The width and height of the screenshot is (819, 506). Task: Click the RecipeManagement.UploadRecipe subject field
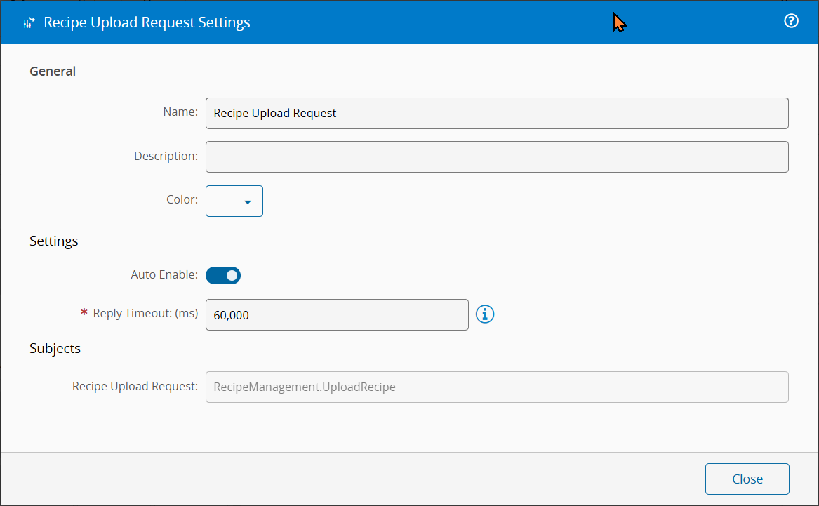pos(497,387)
